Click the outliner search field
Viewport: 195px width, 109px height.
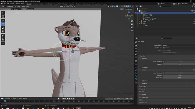(165, 6)
